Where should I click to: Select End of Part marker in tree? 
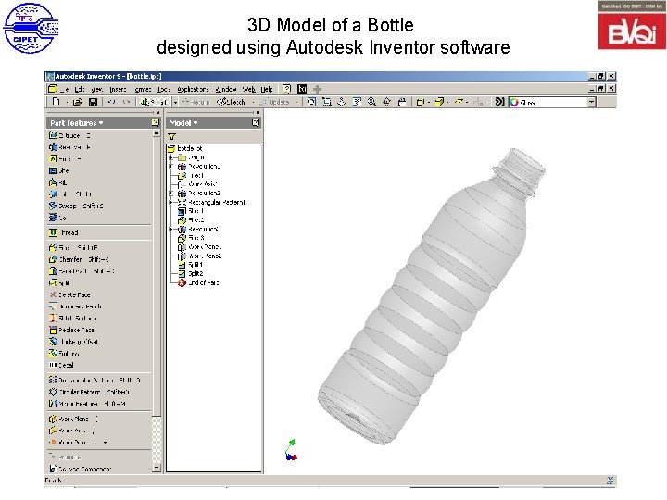198,282
